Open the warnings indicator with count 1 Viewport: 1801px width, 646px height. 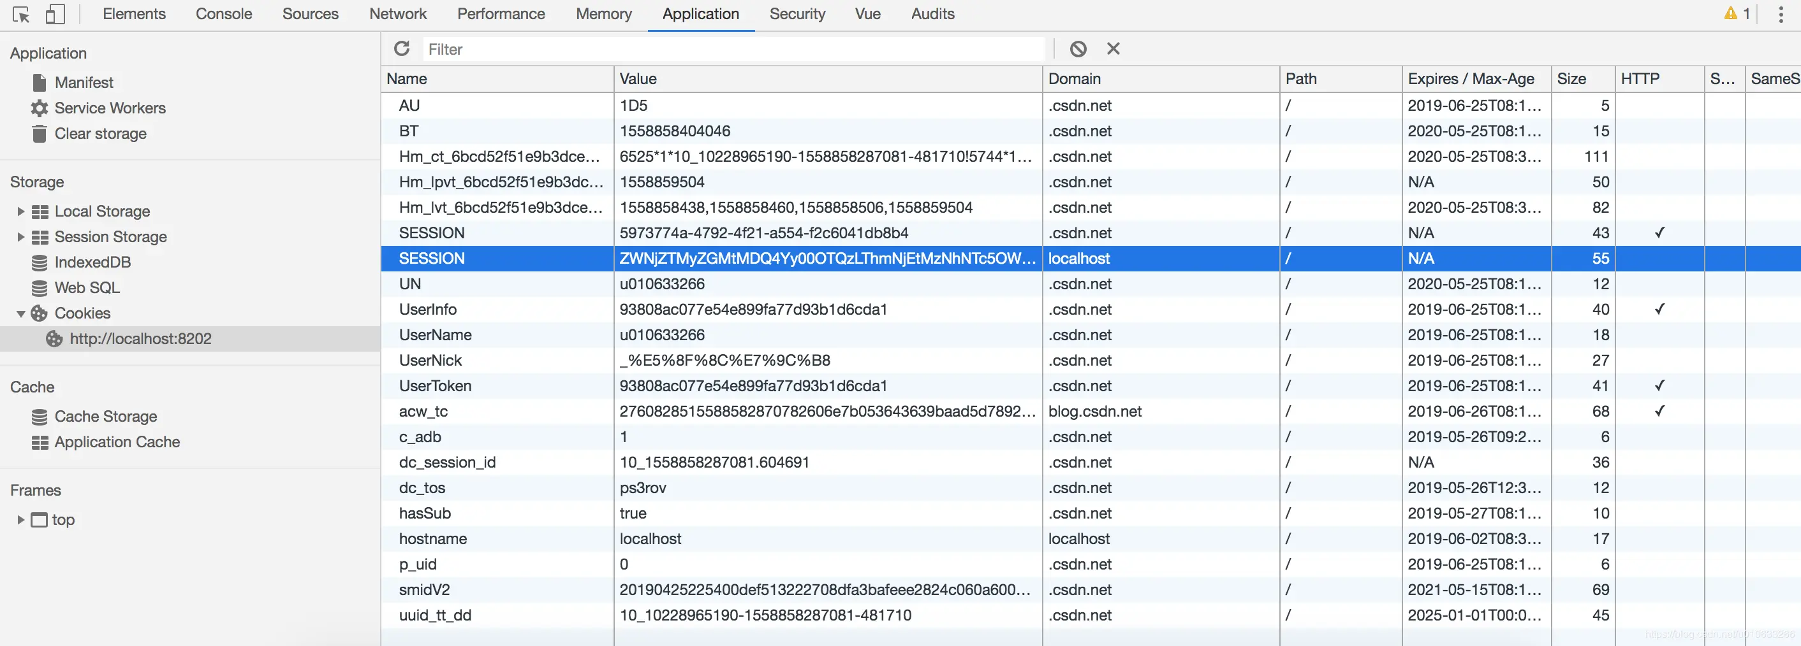[x=1737, y=13]
